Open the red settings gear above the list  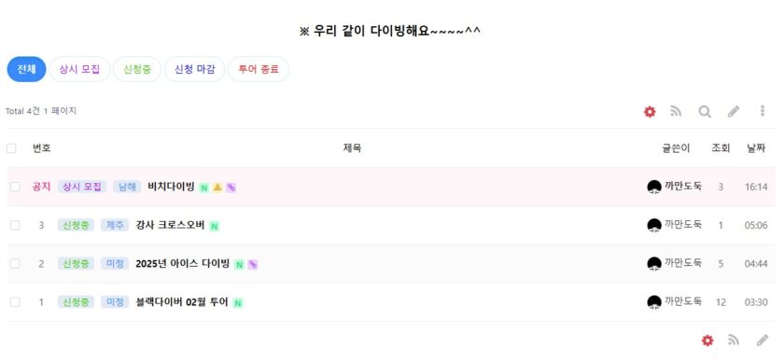point(650,112)
